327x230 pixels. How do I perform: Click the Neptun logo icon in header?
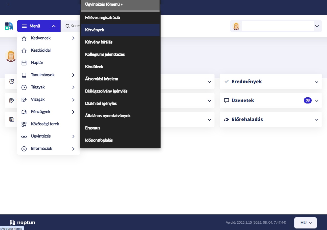tap(9, 26)
